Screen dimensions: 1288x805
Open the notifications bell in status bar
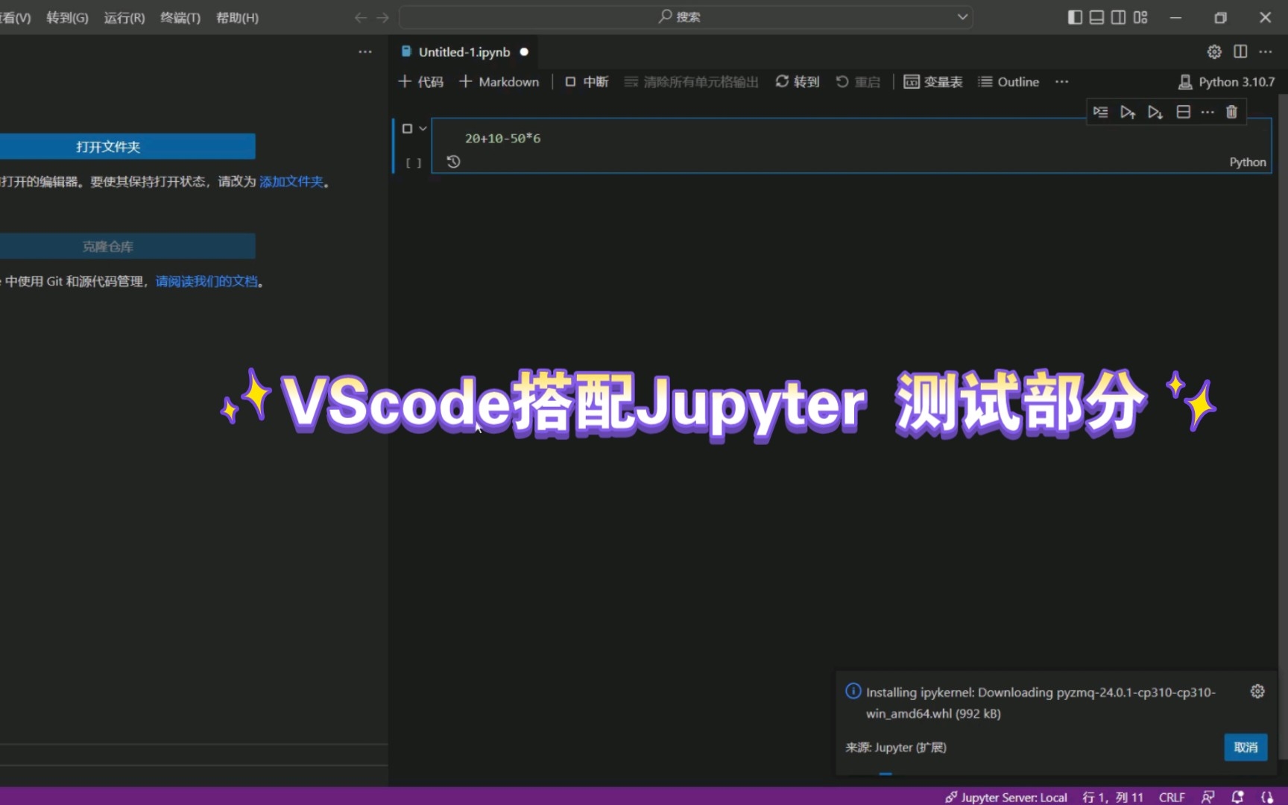pos(1237,797)
